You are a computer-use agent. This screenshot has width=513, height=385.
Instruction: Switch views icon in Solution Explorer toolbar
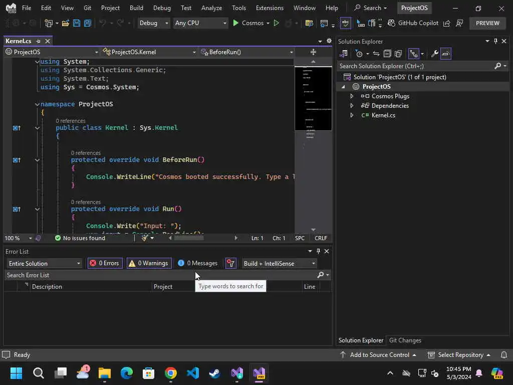(x=344, y=53)
